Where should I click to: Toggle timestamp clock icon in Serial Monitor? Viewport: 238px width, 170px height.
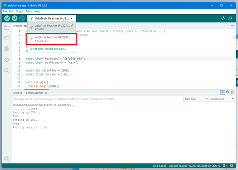pyautogui.click(x=228, y=92)
